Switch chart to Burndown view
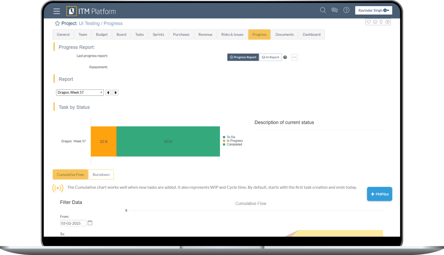The height and width of the screenshot is (255, 444). pos(101,175)
